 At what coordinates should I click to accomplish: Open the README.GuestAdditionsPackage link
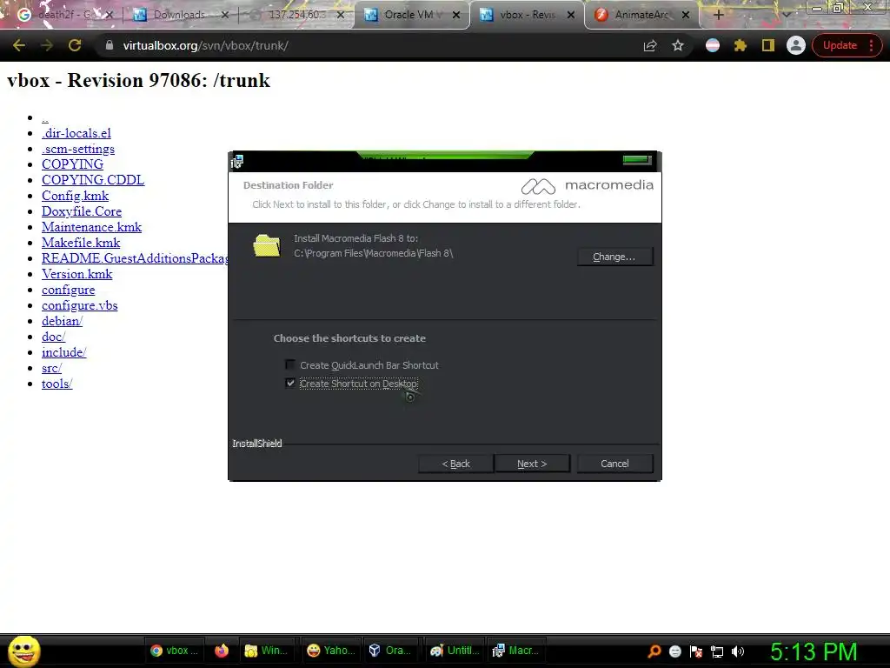(135, 257)
